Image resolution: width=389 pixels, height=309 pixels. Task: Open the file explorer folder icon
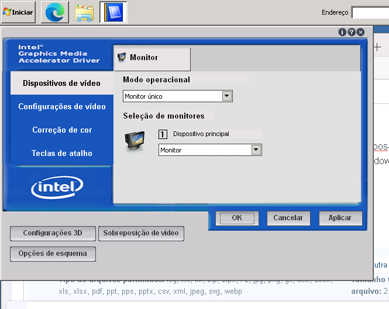tap(84, 13)
